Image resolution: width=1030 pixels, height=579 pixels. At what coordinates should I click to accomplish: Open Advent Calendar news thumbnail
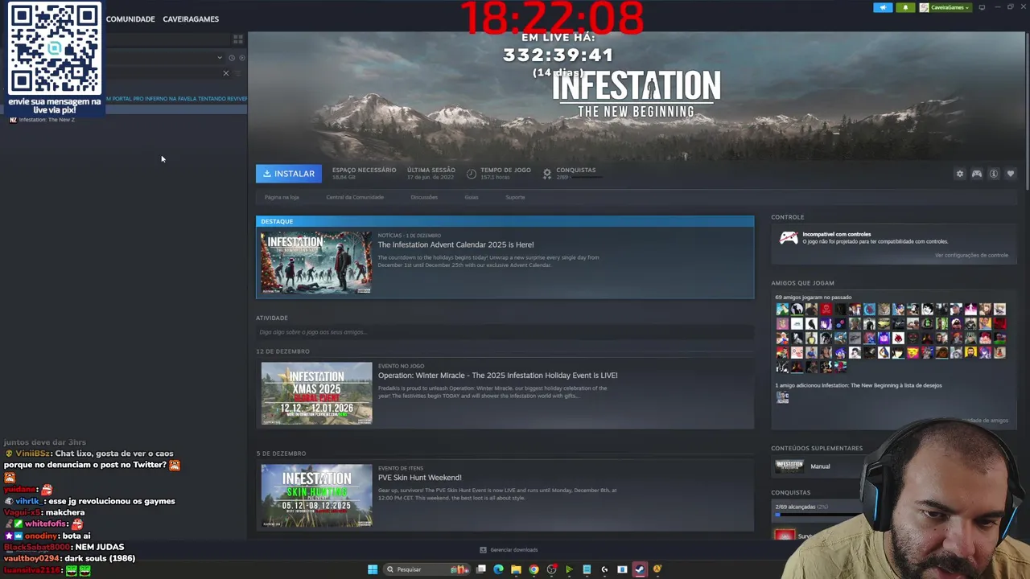click(316, 263)
